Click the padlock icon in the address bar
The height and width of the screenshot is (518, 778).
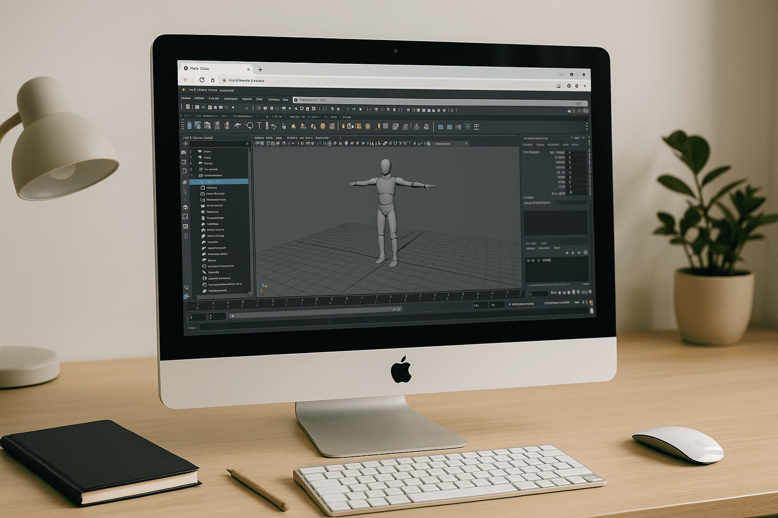[x=224, y=80]
